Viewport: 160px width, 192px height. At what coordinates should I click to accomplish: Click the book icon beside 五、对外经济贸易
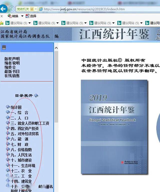coord(8,133)
